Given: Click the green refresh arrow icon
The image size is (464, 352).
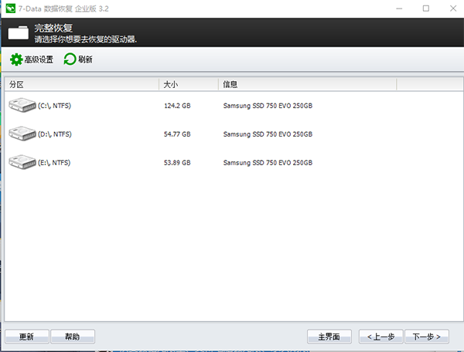Looking at the screenshot, I should tap(70, 59).
